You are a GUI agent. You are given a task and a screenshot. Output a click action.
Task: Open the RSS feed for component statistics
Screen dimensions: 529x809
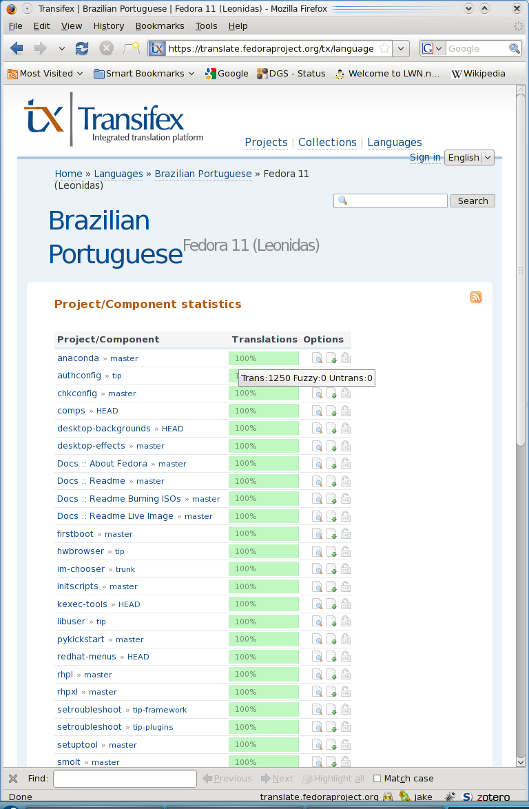pyautogui.click(x=475, y=297)
